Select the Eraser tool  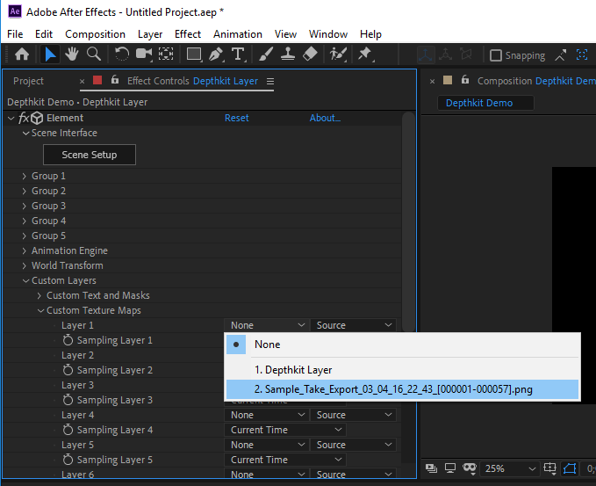pyautogui.click(x=309, y=54)
